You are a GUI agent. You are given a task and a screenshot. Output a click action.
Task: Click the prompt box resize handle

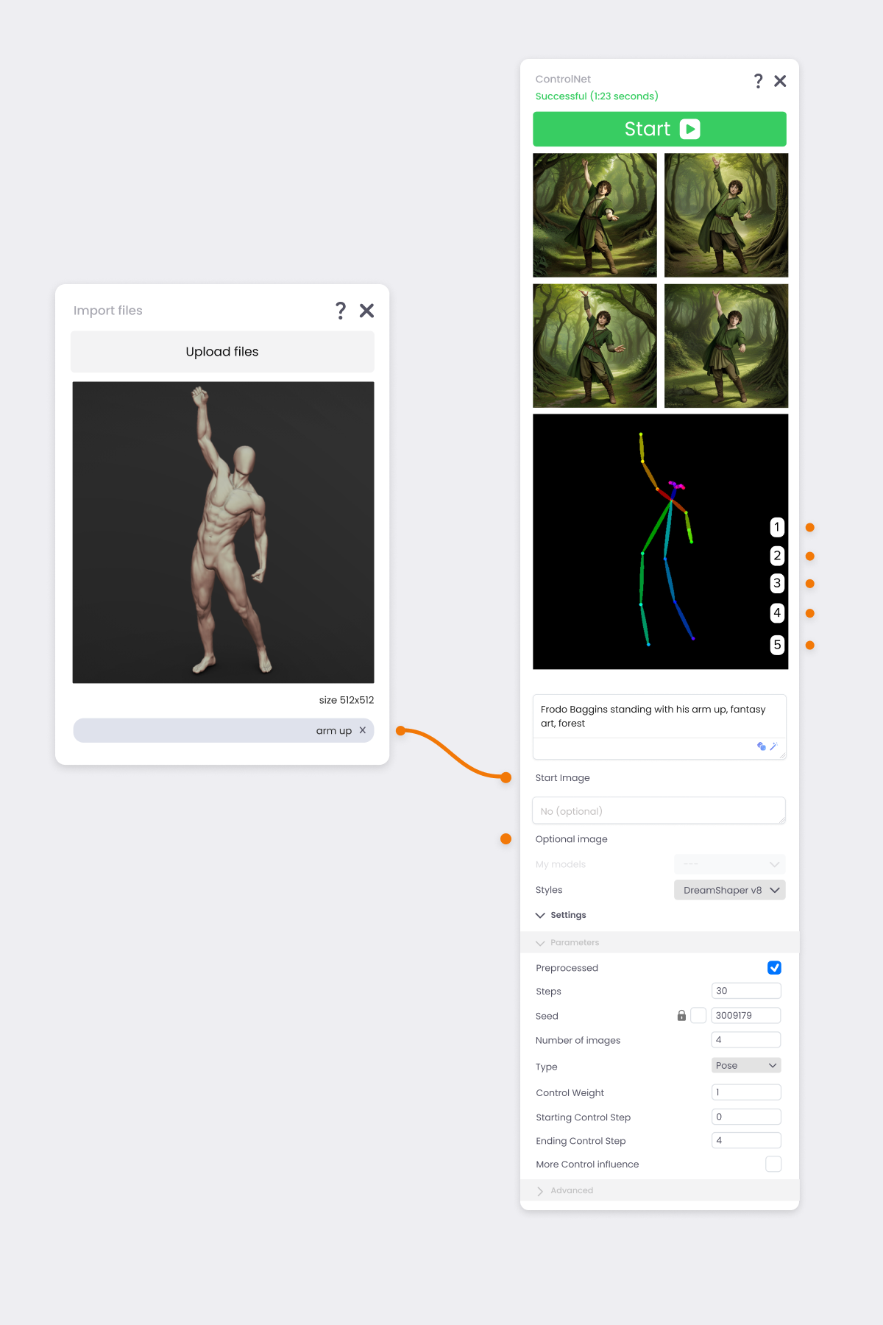(782, 755)
